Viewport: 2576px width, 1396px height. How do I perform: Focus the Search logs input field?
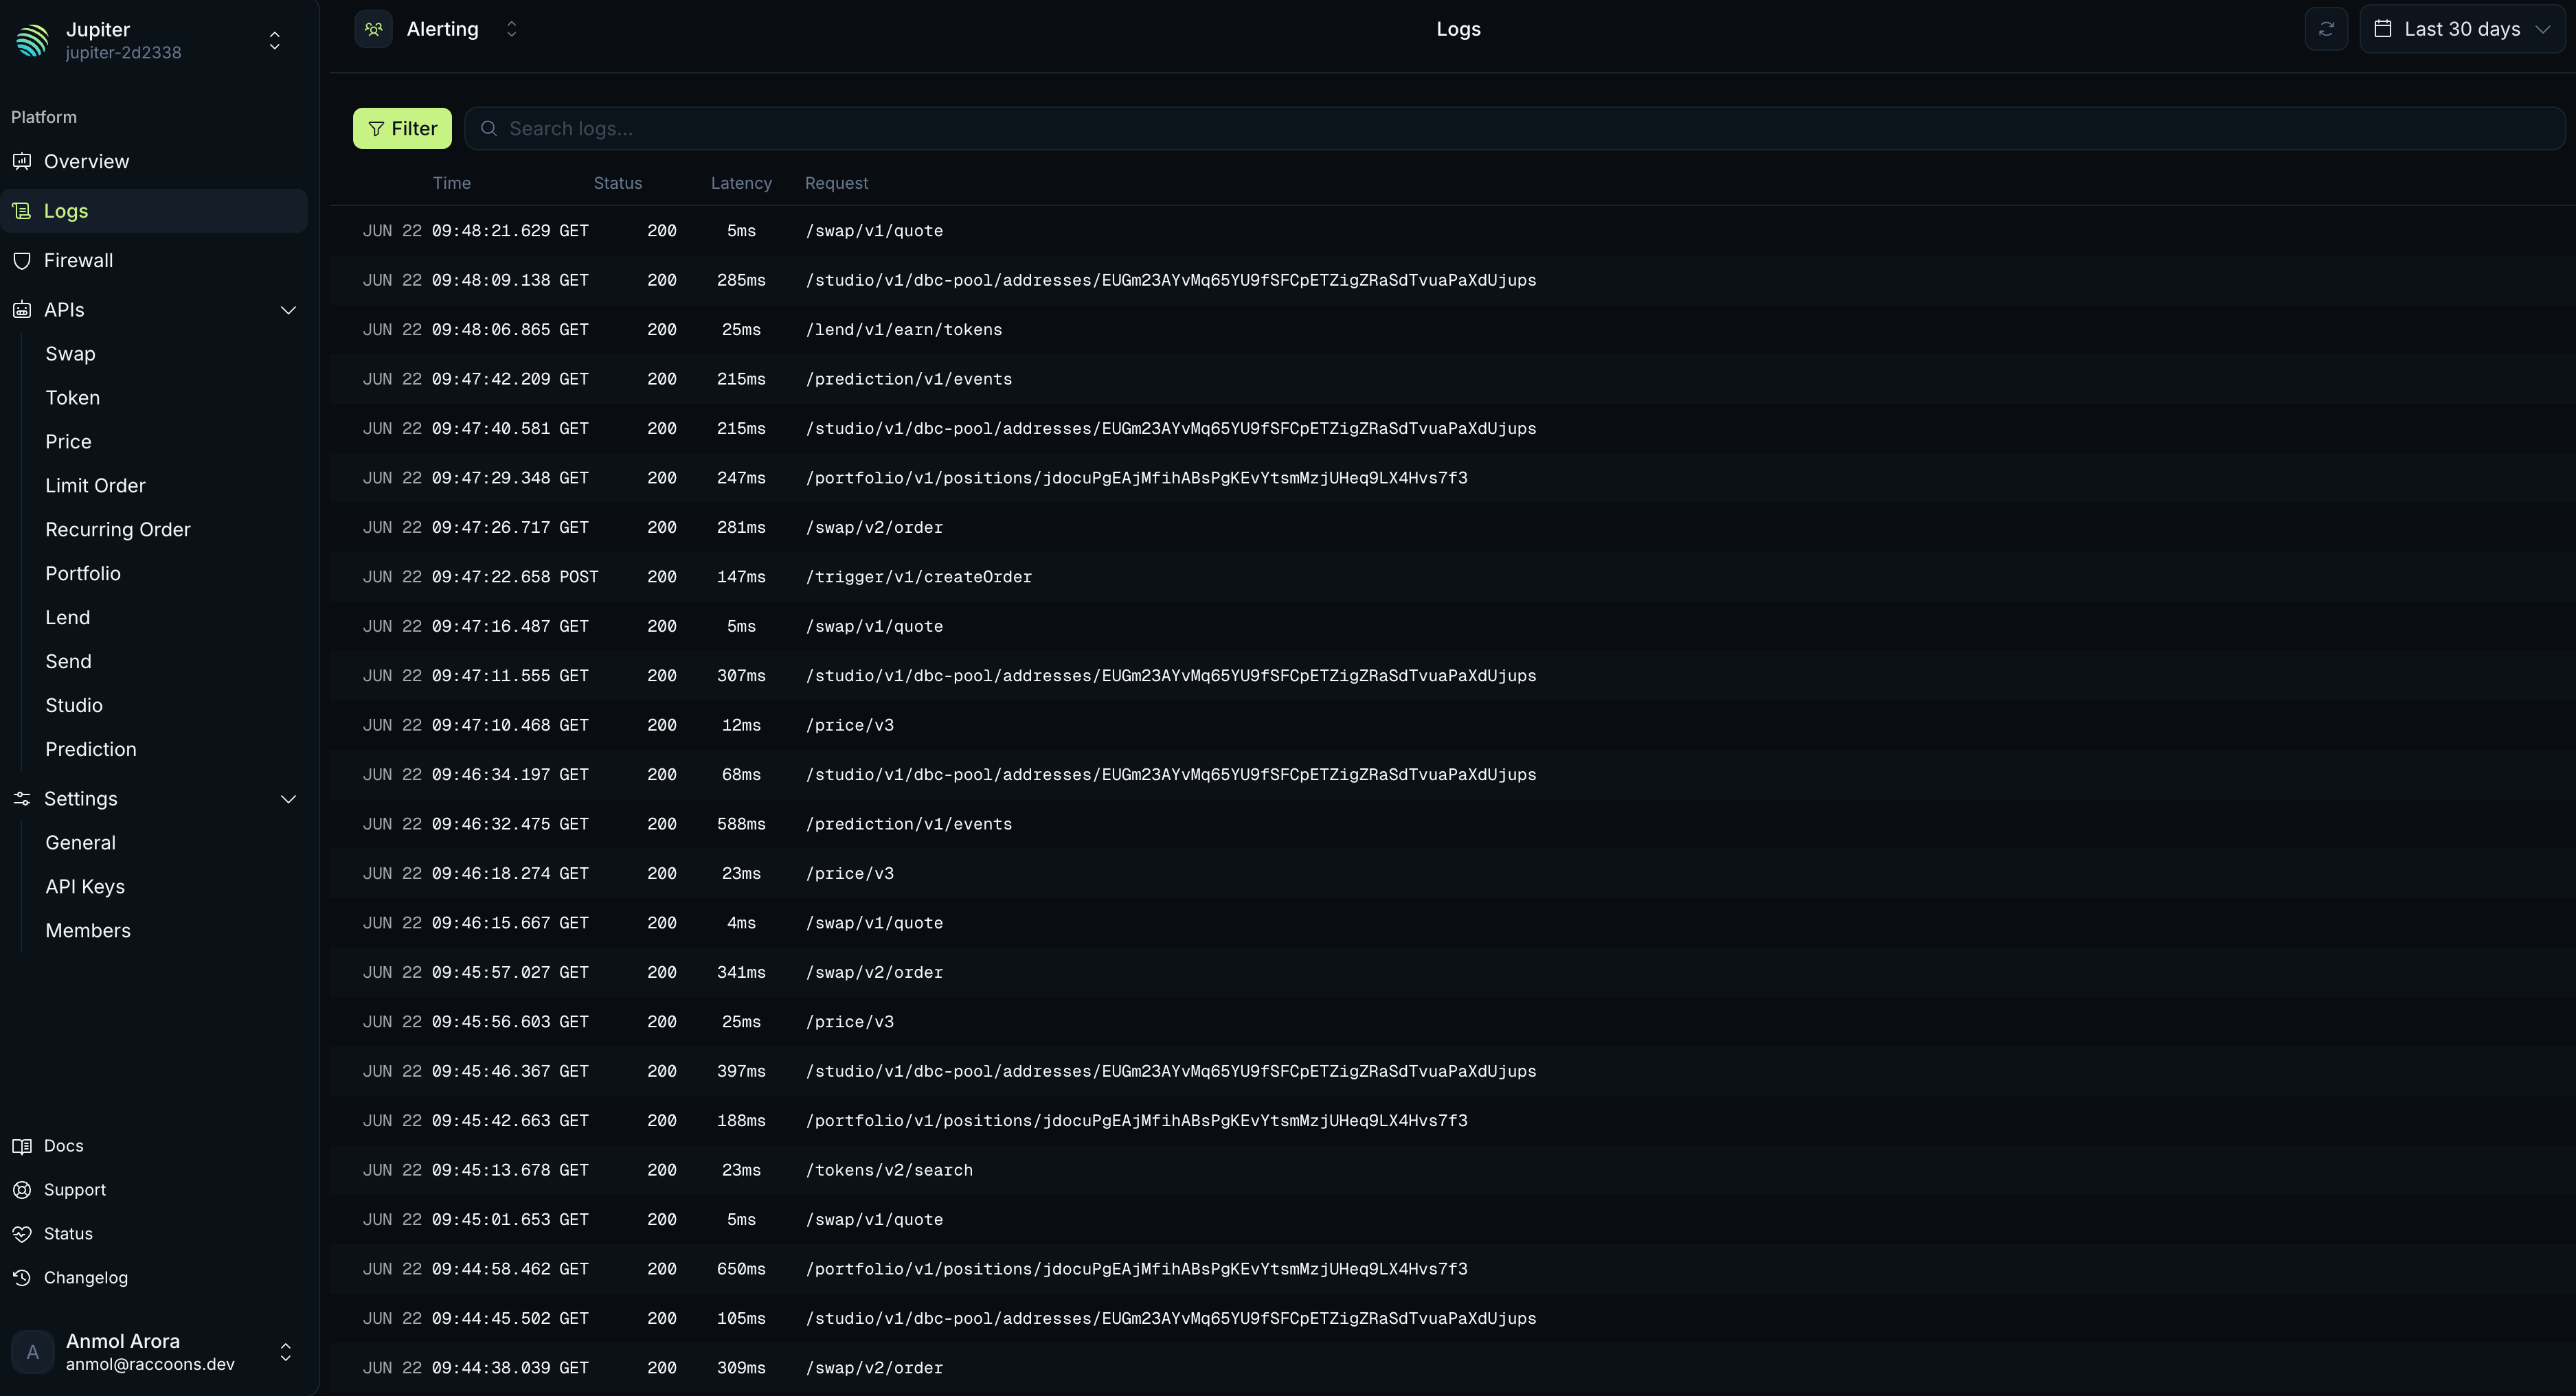point(1514,128)
